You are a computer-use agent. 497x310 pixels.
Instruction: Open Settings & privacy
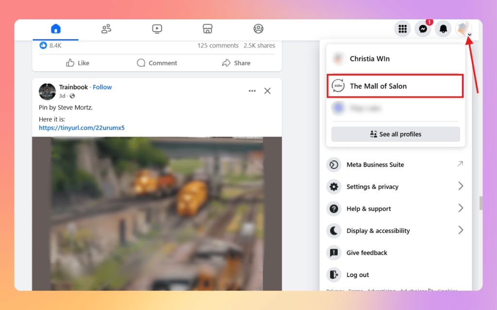pos(395,186)
